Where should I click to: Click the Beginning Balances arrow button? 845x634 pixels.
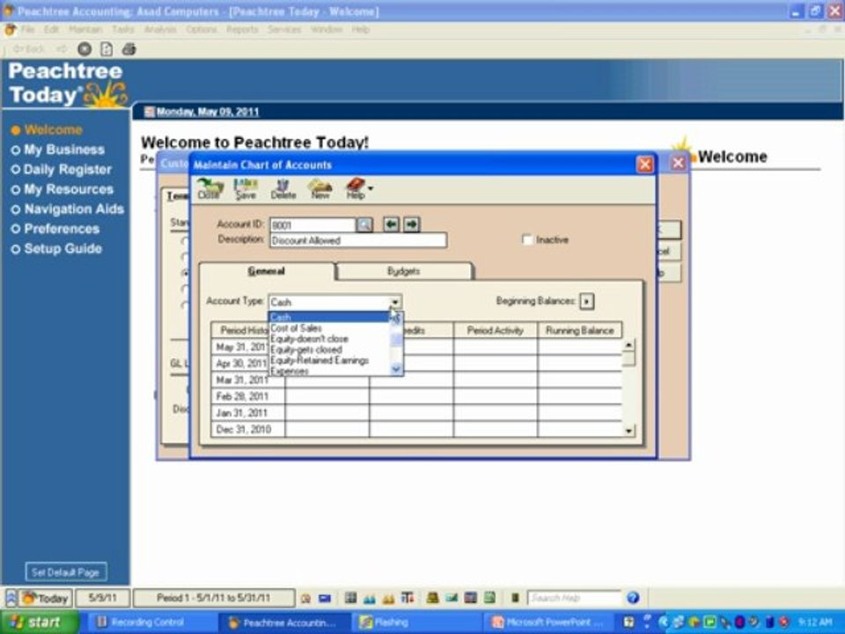click(587, 301)
